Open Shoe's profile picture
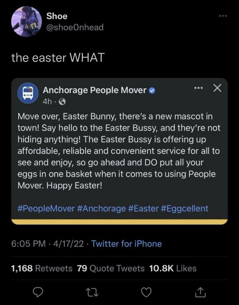Viewport: 239px width, 305px height. [x=26, y=21]
